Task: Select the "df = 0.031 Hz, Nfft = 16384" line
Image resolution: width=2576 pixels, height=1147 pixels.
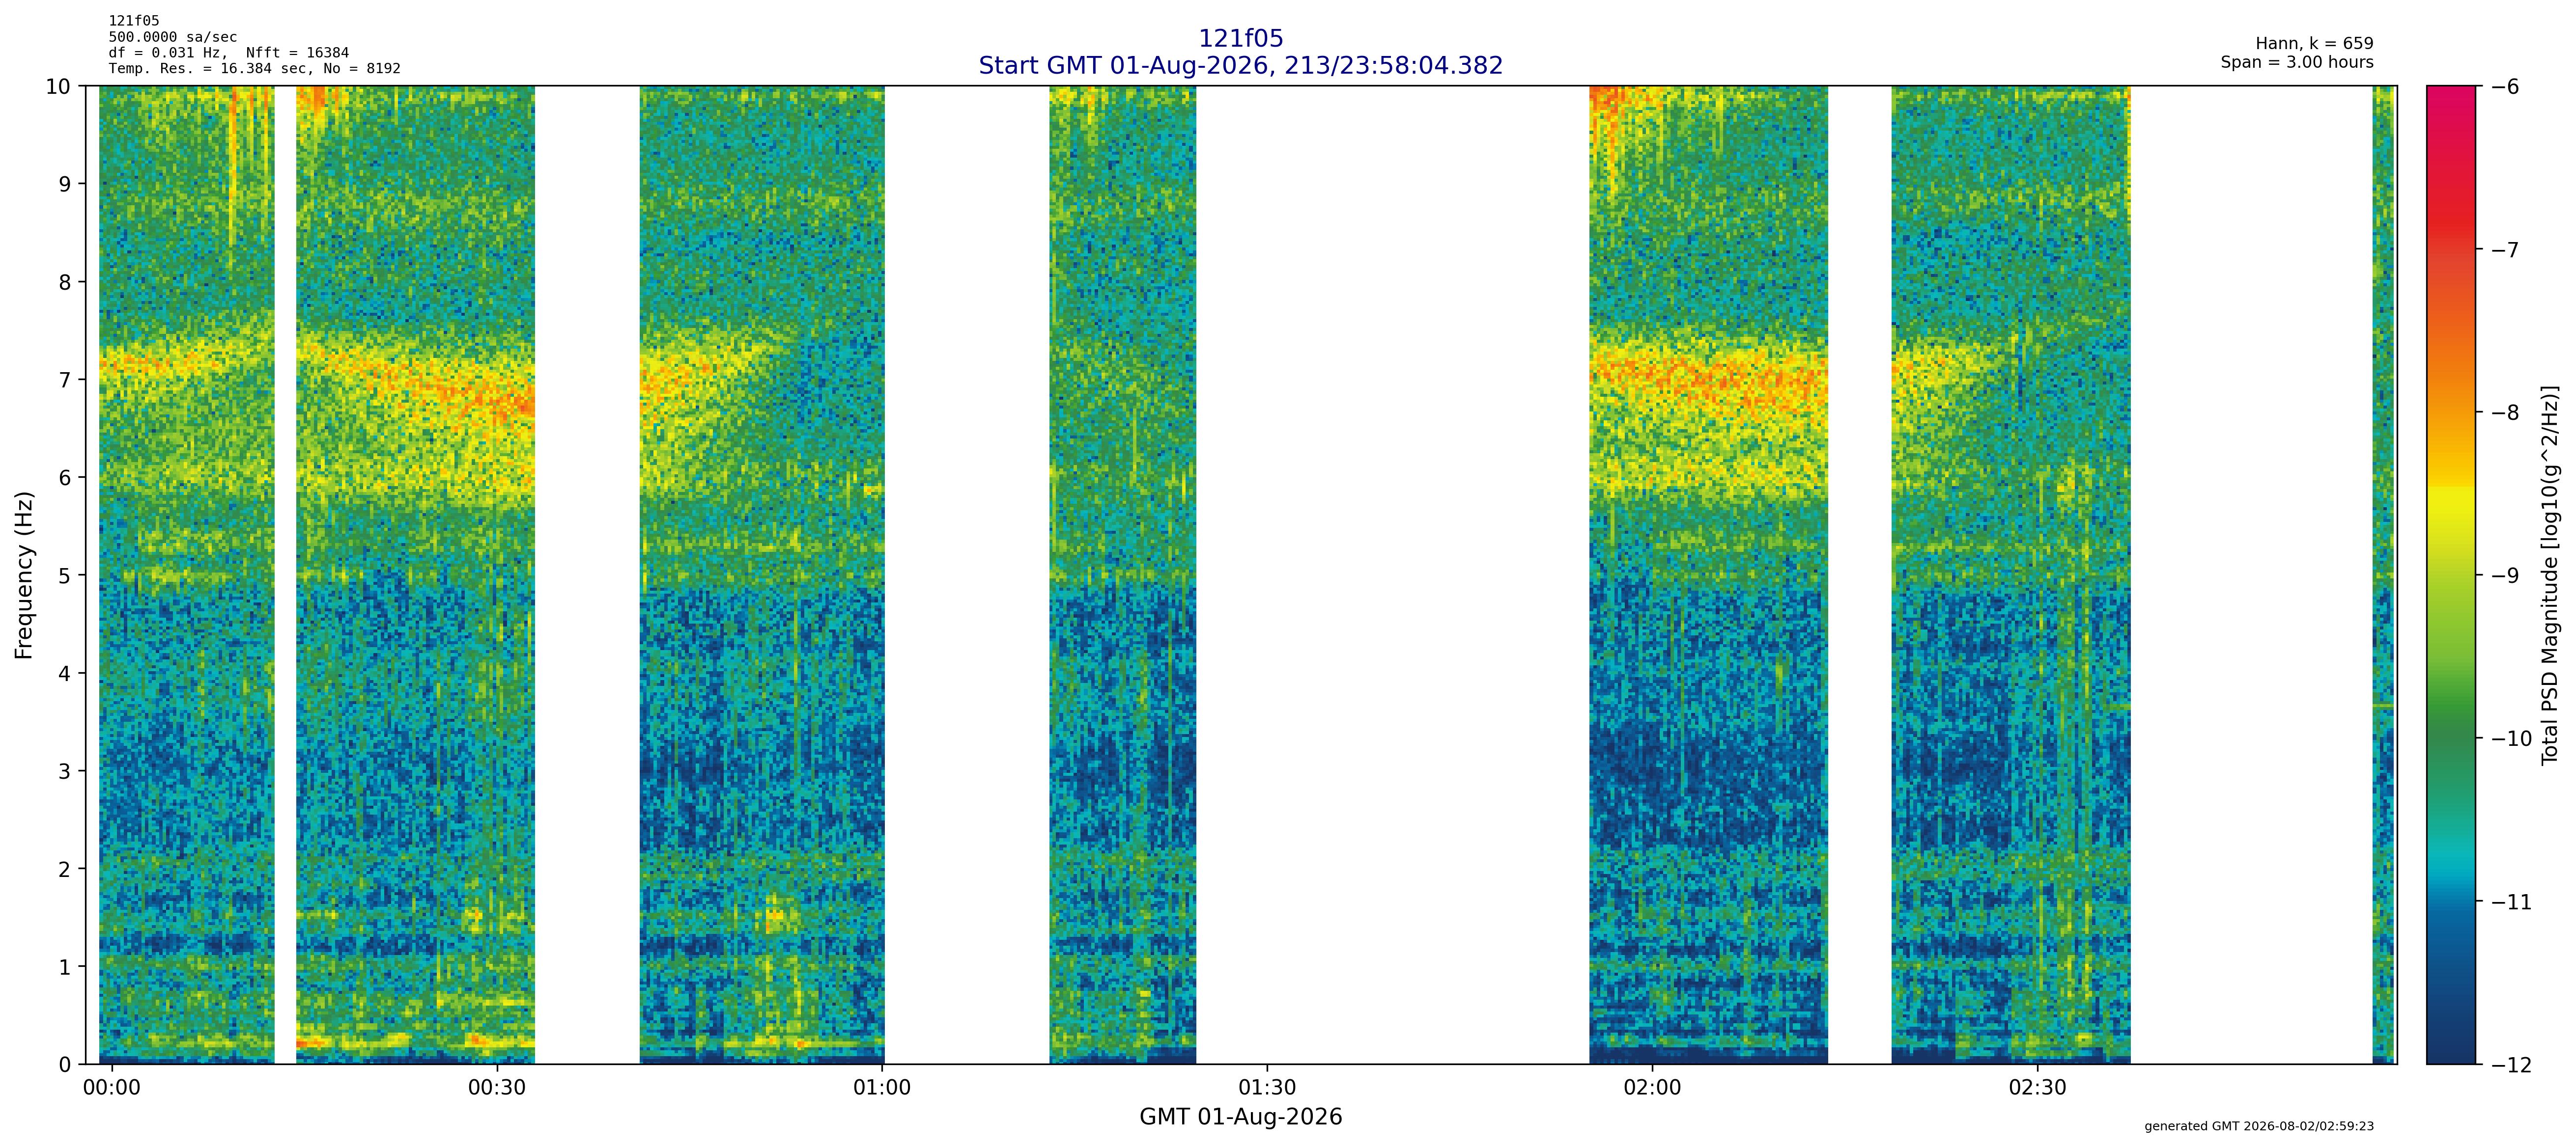Action: [229, 53]
